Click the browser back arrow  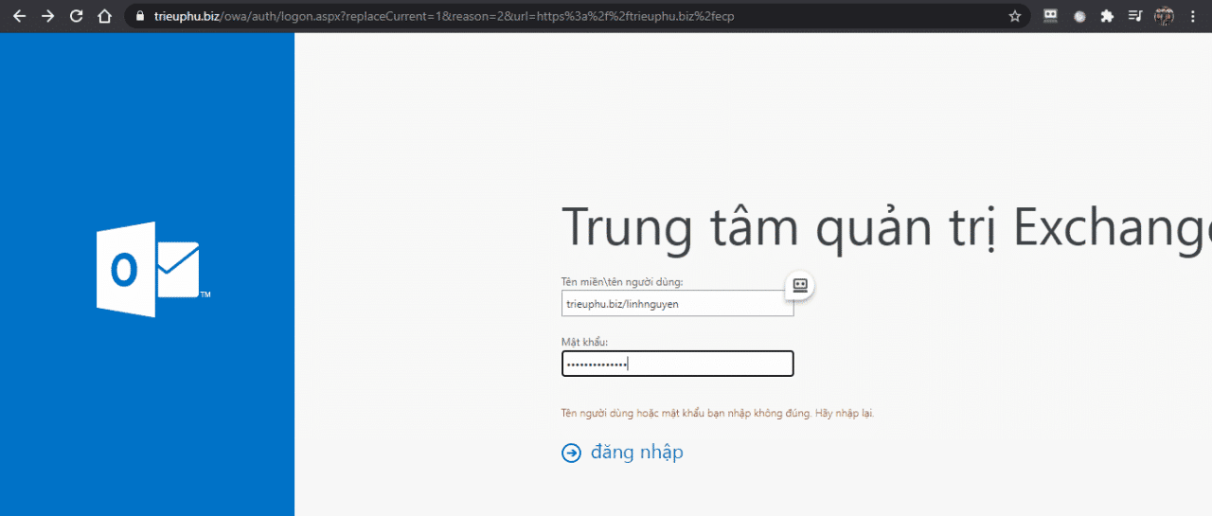pos(19,16)
